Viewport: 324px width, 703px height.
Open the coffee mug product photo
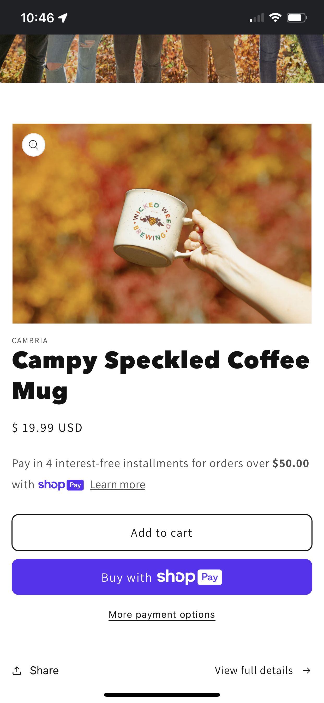click(x=162, y=224)
